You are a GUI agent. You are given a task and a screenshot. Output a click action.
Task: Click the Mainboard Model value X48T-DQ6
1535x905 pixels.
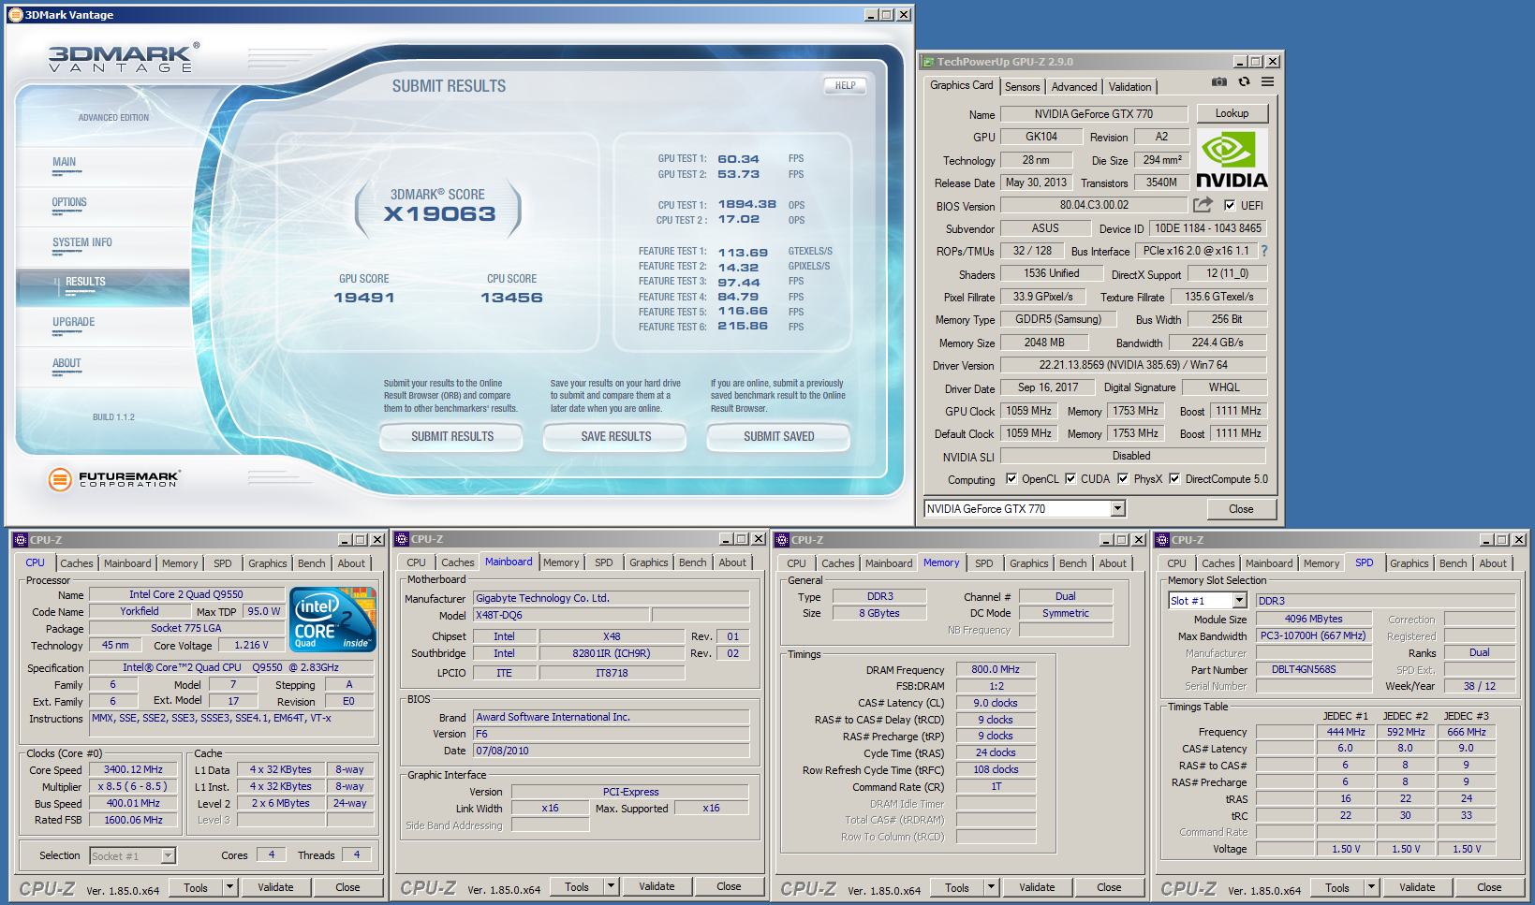pos(561,615)
